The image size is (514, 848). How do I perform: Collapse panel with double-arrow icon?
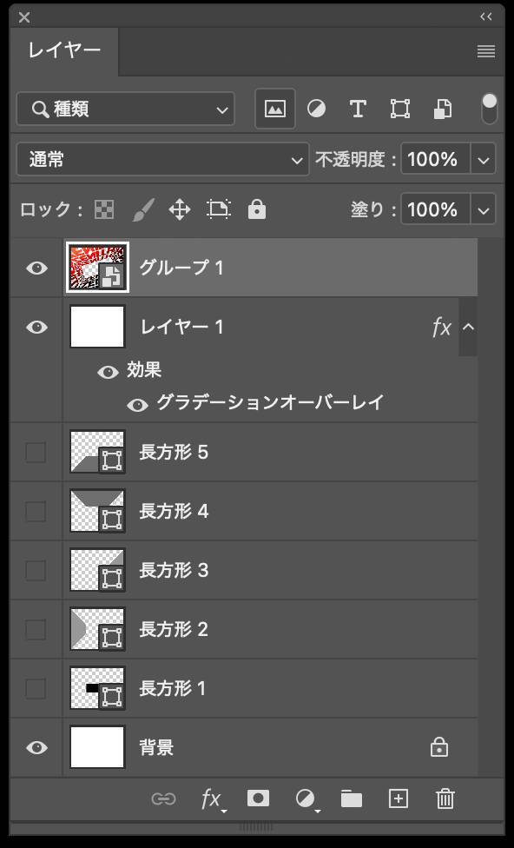coord(486,17)
